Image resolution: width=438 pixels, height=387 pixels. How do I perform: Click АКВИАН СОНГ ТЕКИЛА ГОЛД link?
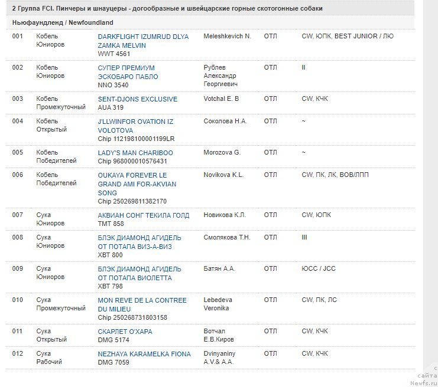tap(144, 215)
